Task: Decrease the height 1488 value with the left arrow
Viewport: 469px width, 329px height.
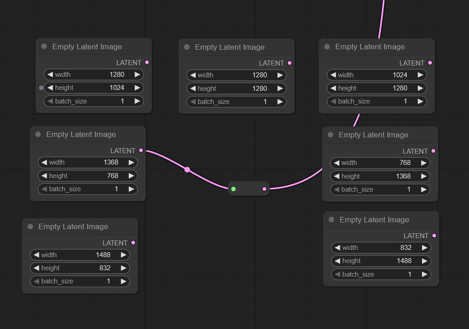Action: 338,261
